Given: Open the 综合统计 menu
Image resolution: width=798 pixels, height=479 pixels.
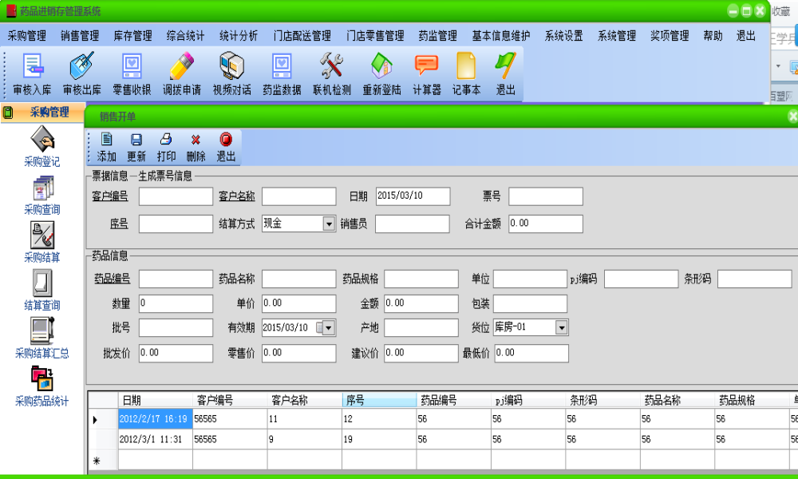Looking at the screenshot, I should coord(186,36).
